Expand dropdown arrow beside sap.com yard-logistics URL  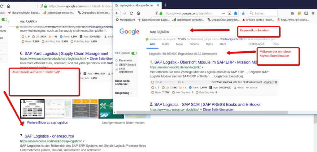88,59
